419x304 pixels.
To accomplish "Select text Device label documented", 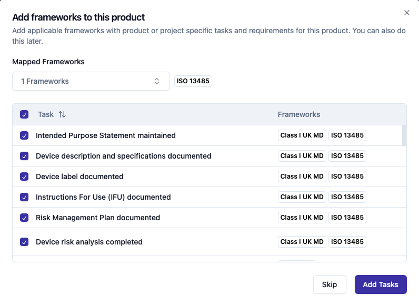I will pyautogui.click(x=79, y=176).
